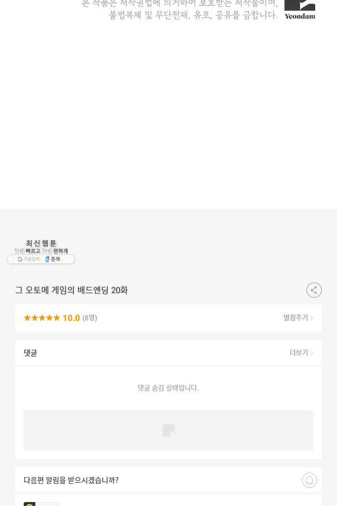The height and width of the screenshot is (506, 337).
Task: Click the chevron next to 별점주기
Action: tap(312, 318)
